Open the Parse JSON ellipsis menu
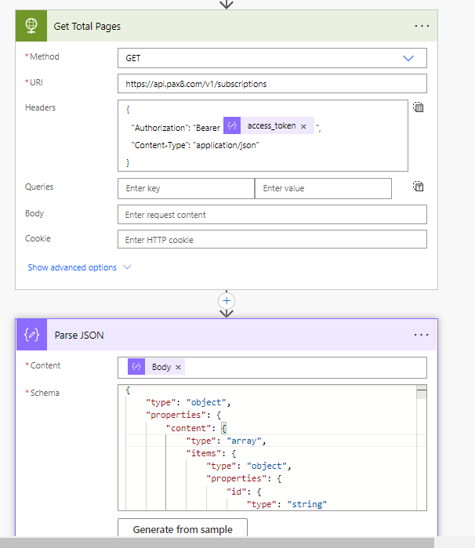 (x=422, y=335)
